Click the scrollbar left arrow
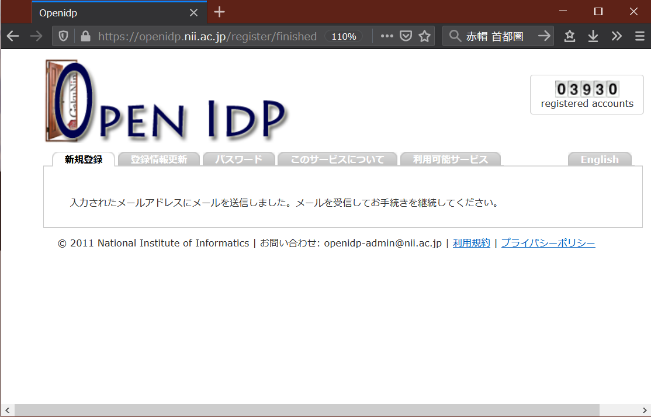651x417 pixels. point(7,411)
